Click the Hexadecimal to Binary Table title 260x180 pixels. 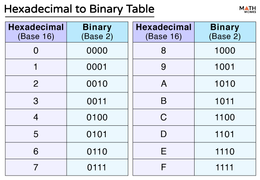[x=79, y=9]
